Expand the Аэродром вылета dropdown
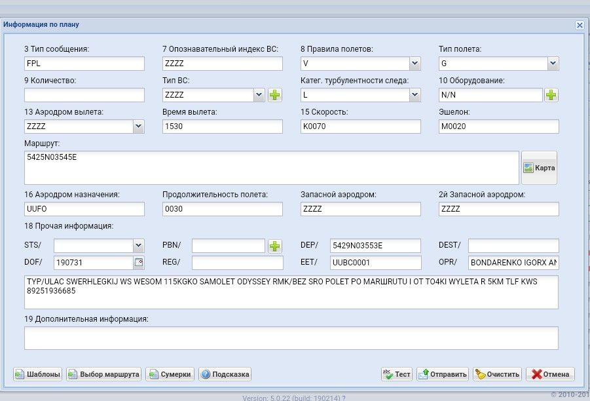 point(138,126)
